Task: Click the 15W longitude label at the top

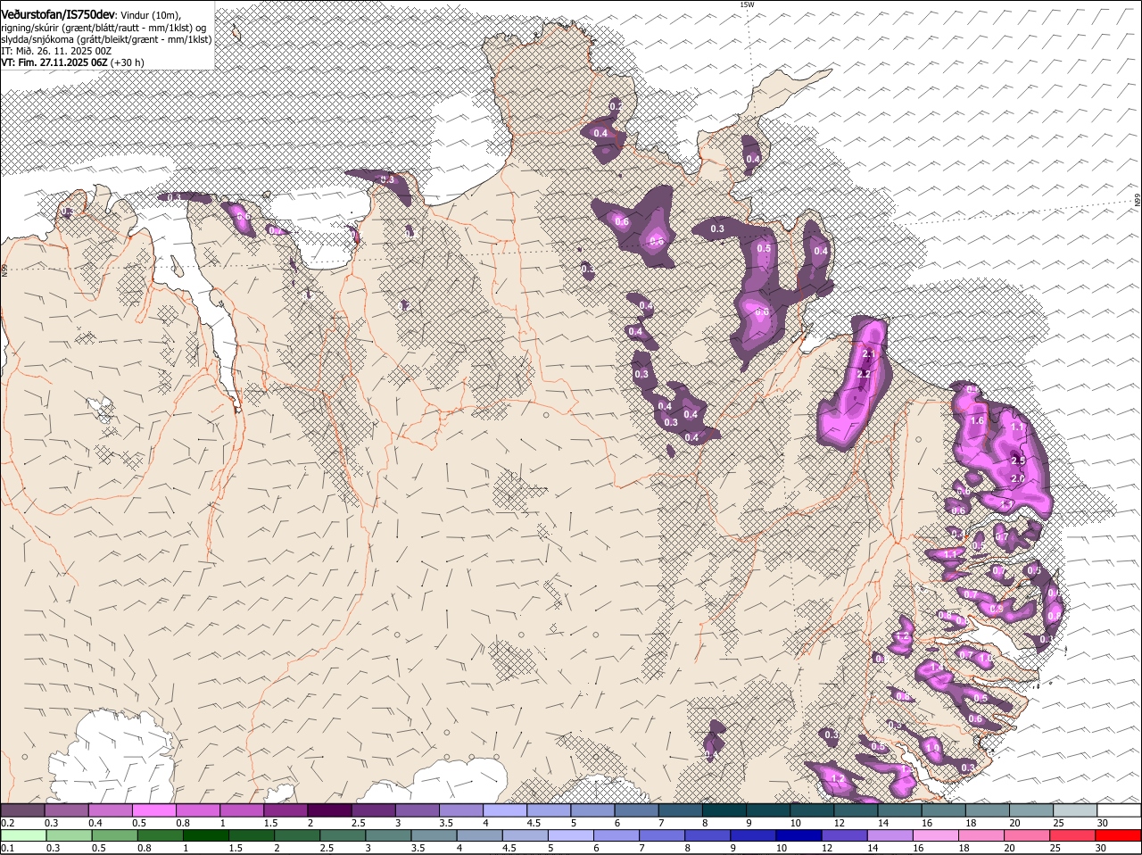Action: [x=747, y=4]
